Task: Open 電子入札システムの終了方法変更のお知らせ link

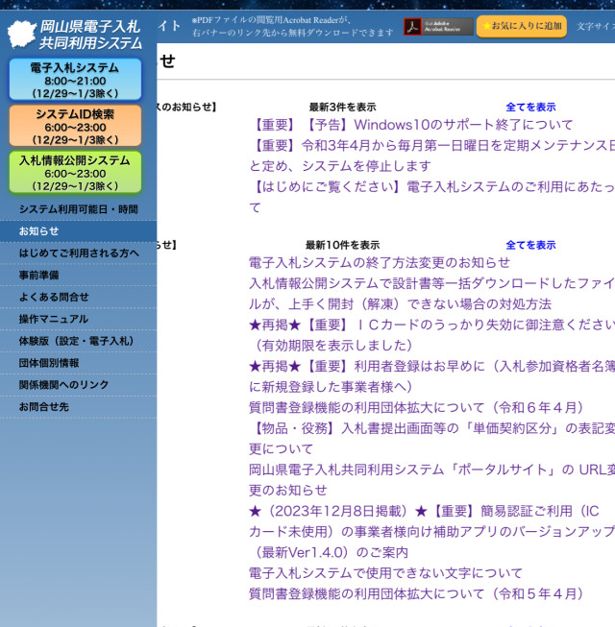Action: (x=380, y=263)
